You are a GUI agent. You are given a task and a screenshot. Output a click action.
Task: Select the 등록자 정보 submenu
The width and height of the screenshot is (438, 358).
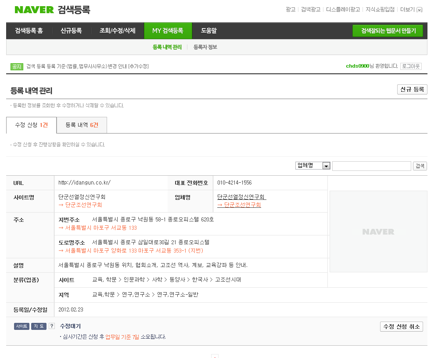[x=205, y=47]
